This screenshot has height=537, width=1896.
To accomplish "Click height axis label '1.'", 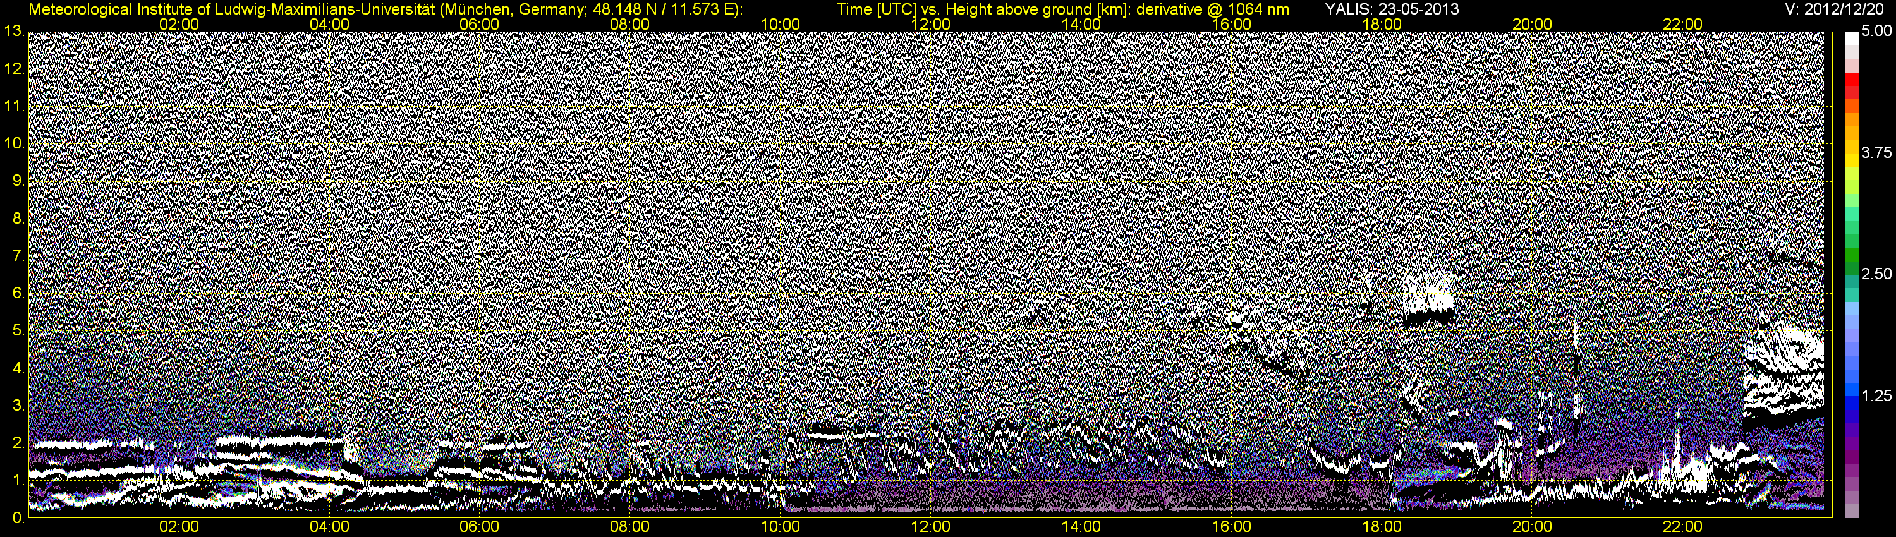I will pyautogui.click(x=18, y=481).
